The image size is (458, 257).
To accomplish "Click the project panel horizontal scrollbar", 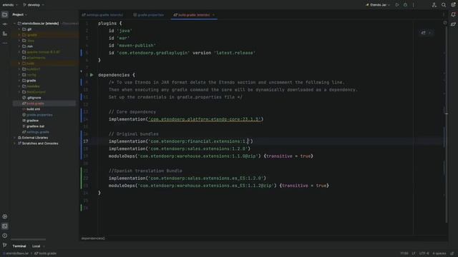I will [x=29, y=240].
